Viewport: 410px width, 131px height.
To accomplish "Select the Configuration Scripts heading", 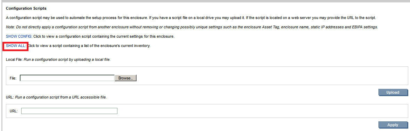I will point(26,8).
